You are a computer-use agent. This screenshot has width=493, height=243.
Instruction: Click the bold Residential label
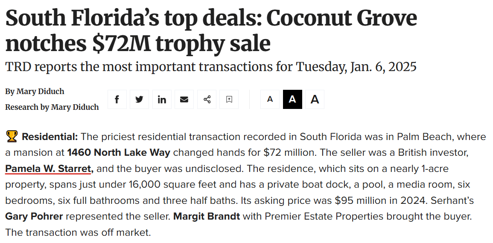click(50, 137)
